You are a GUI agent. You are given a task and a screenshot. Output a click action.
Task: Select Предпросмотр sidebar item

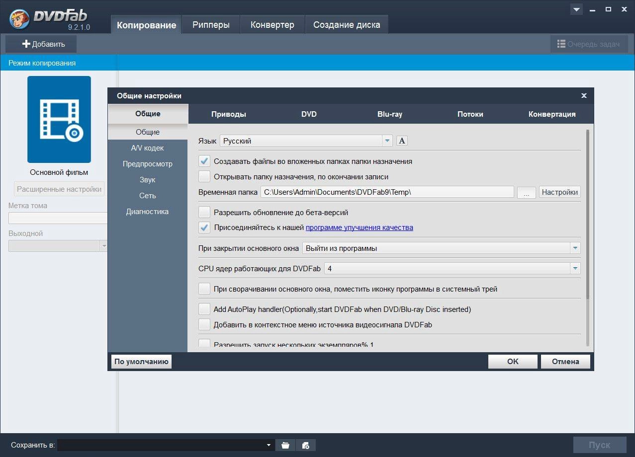[x=148, y=164]
